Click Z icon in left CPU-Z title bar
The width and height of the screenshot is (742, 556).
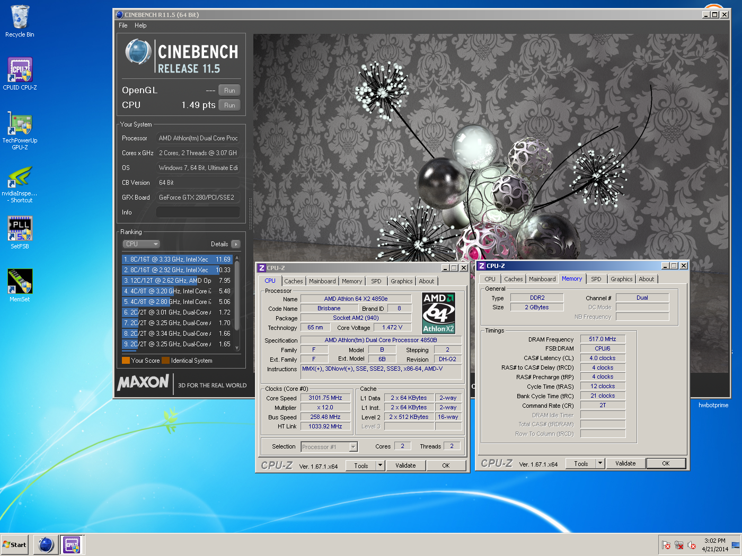[x=261, y=268]
